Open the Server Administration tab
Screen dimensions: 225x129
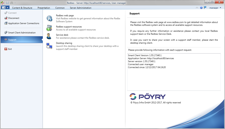[x=80, y=8]
